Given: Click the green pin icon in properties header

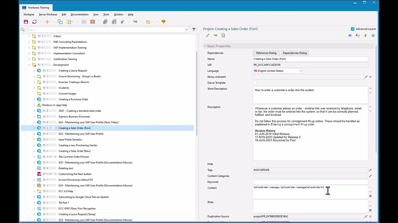Looking at the screenshot, I should pyautogui.click(x=365, y=36).
